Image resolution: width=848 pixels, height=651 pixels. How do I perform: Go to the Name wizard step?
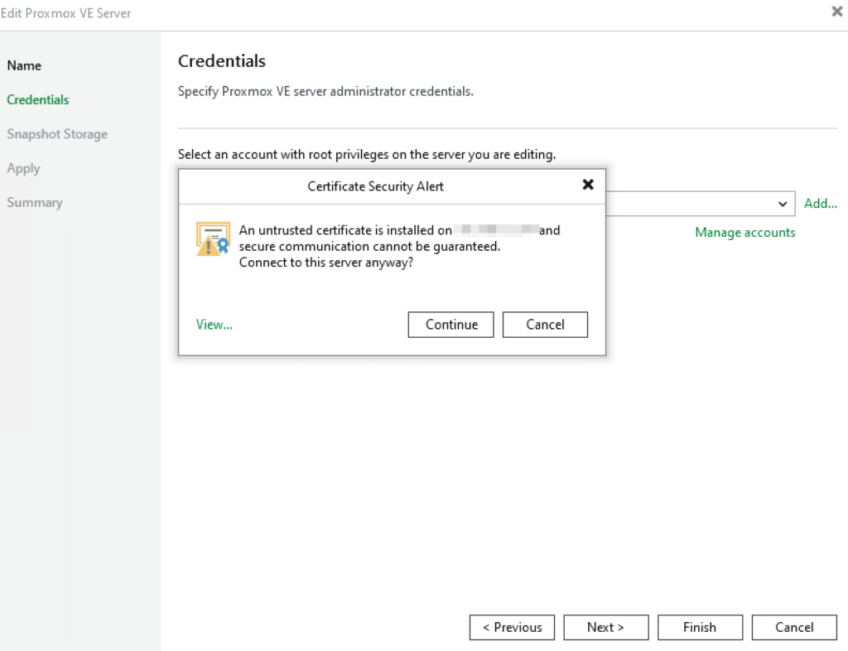coord(24,65)
